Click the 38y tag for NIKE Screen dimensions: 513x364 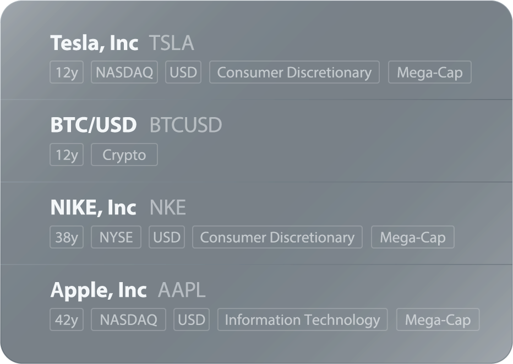(x=67, y=237)
